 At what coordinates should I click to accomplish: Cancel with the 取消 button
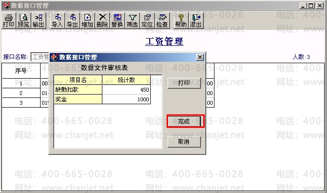184,142
